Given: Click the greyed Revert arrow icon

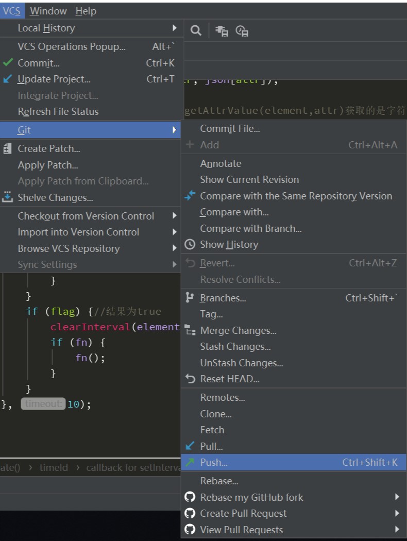Looking at the screenshot, I should pyautogui.click(x=190, y=263).
